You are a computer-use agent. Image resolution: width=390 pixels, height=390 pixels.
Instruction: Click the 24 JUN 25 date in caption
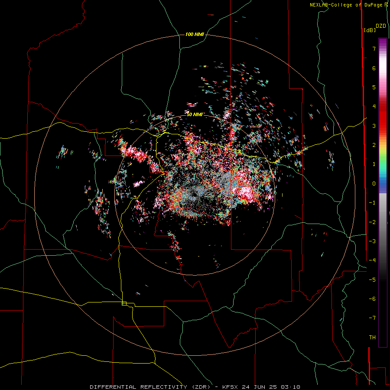pos(259,387)
